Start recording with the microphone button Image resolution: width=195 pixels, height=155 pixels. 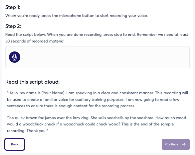tap(15, 57)
